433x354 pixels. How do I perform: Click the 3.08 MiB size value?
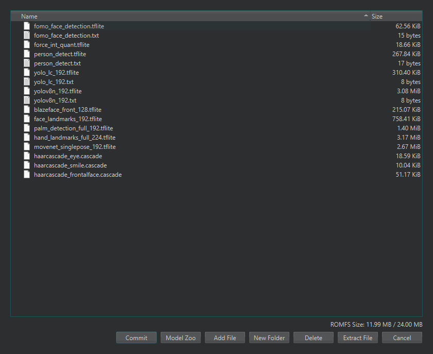tap(409, 91)
